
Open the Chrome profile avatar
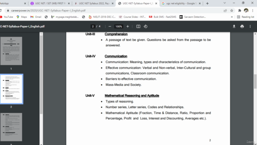click(246, 10)
